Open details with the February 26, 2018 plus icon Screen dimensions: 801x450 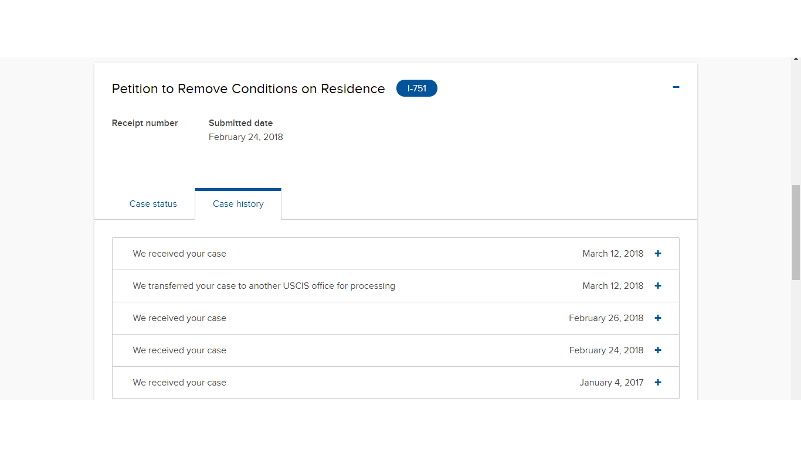(658, 318)
